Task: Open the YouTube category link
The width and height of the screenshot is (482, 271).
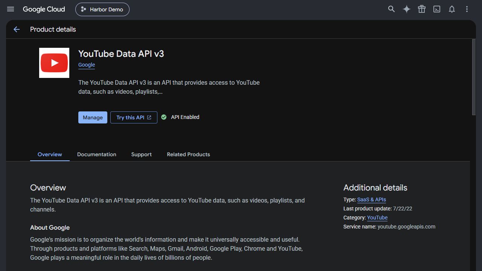Action: tap(377, 218)
